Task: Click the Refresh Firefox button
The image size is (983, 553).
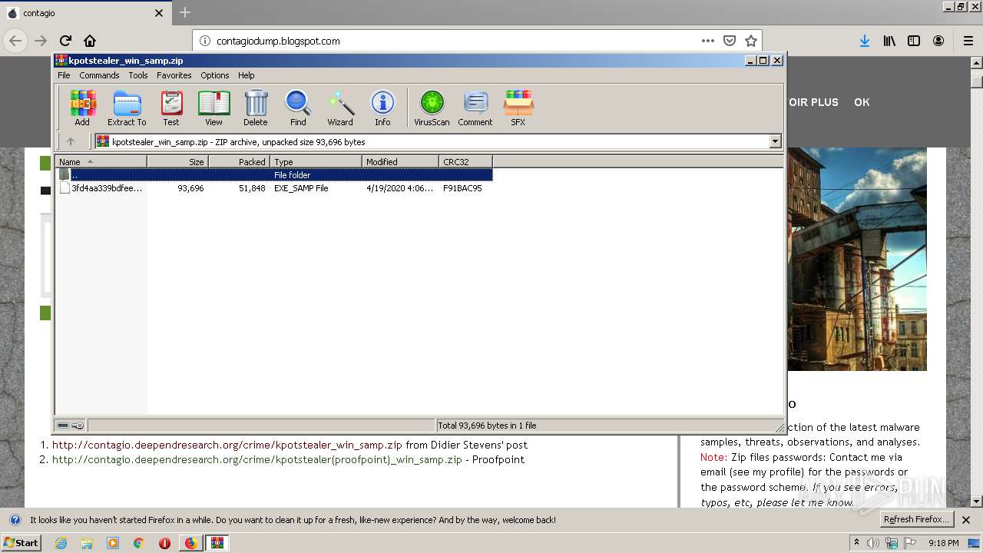Action: click(916, 519)
